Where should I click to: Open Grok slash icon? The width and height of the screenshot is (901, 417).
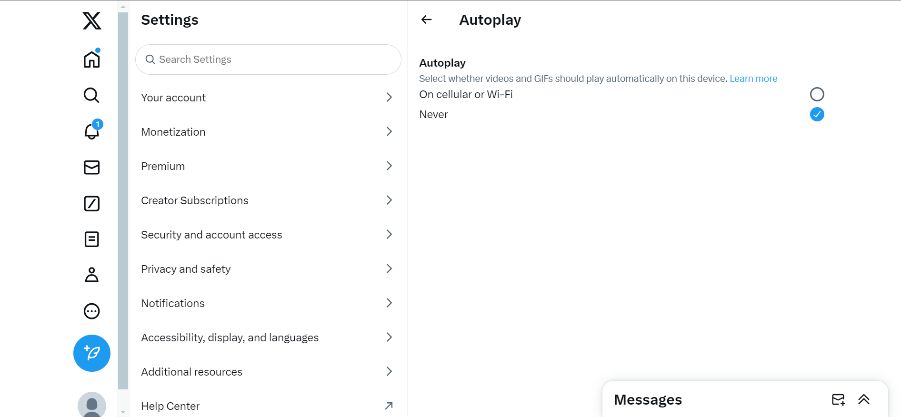click(91, 203)
